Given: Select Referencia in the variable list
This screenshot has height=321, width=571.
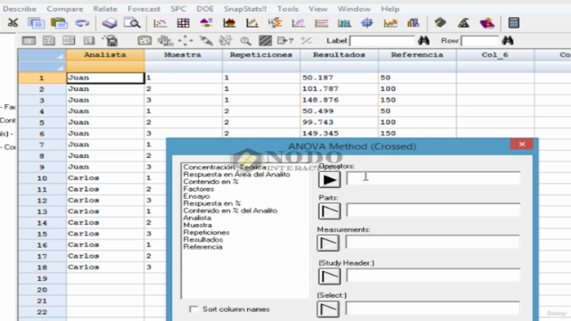Looking at the screenshot, I should tap(203, 247).
